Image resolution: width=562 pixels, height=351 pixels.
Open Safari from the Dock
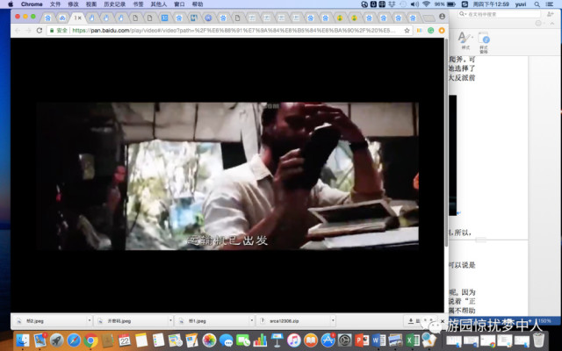74,340
